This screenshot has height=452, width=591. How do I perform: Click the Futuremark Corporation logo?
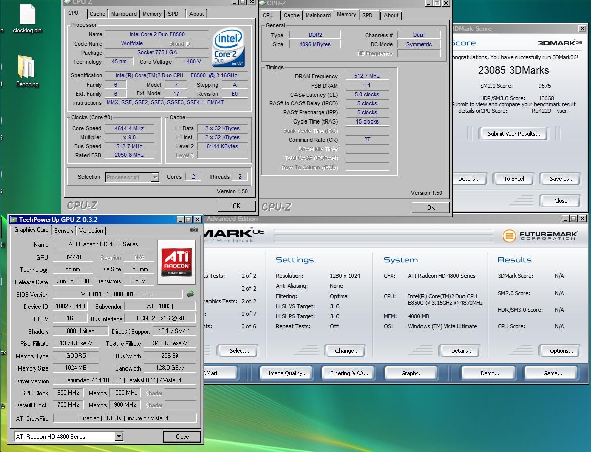540,236
